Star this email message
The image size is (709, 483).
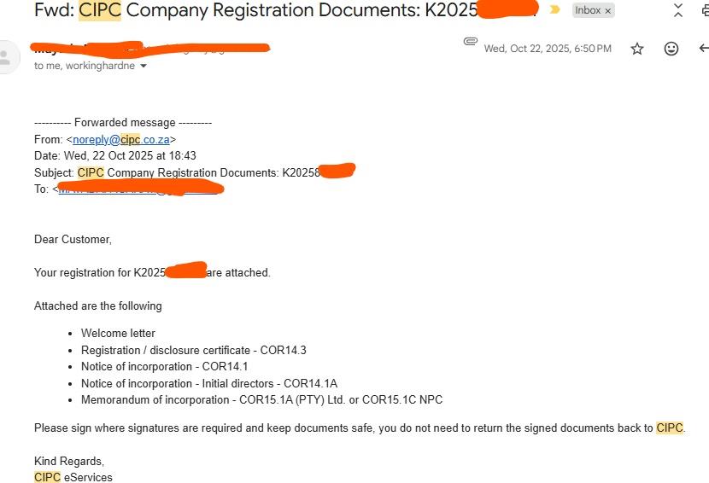637,49
